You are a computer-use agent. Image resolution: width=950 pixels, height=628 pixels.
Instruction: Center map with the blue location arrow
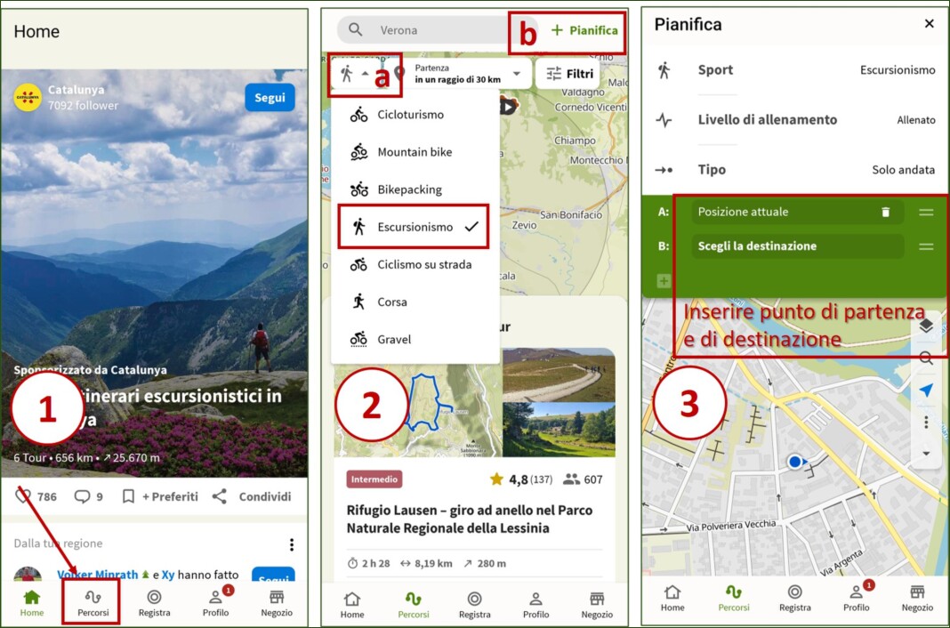point(926,390)
